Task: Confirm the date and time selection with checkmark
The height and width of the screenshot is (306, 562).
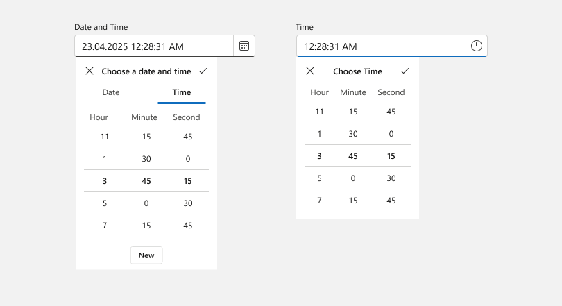Action: (x=203, y=71)
